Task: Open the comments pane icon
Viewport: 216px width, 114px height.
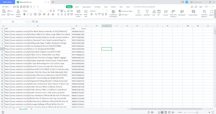Action: coord(206,7)
